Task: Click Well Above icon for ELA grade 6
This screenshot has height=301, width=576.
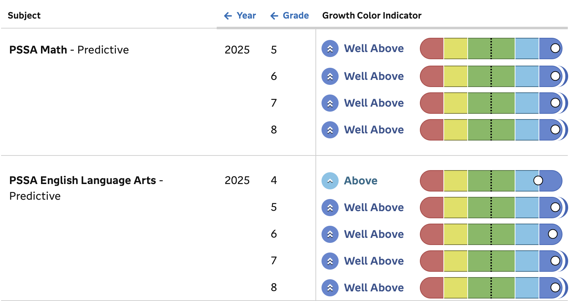Action: 330,234
